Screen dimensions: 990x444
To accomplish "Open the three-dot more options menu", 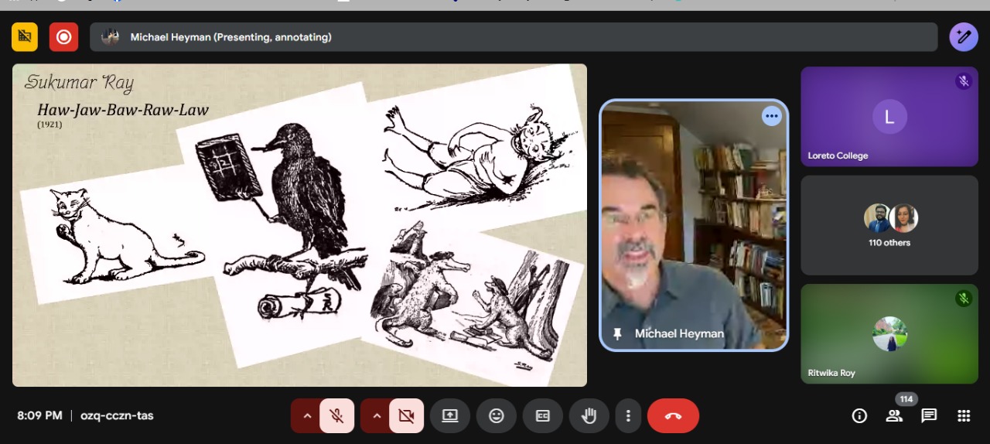I will coord(628,415).
